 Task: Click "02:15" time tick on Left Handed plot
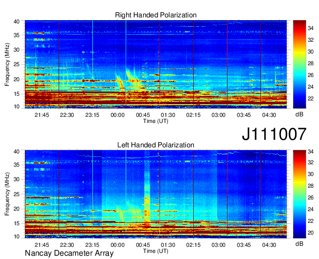193,245
